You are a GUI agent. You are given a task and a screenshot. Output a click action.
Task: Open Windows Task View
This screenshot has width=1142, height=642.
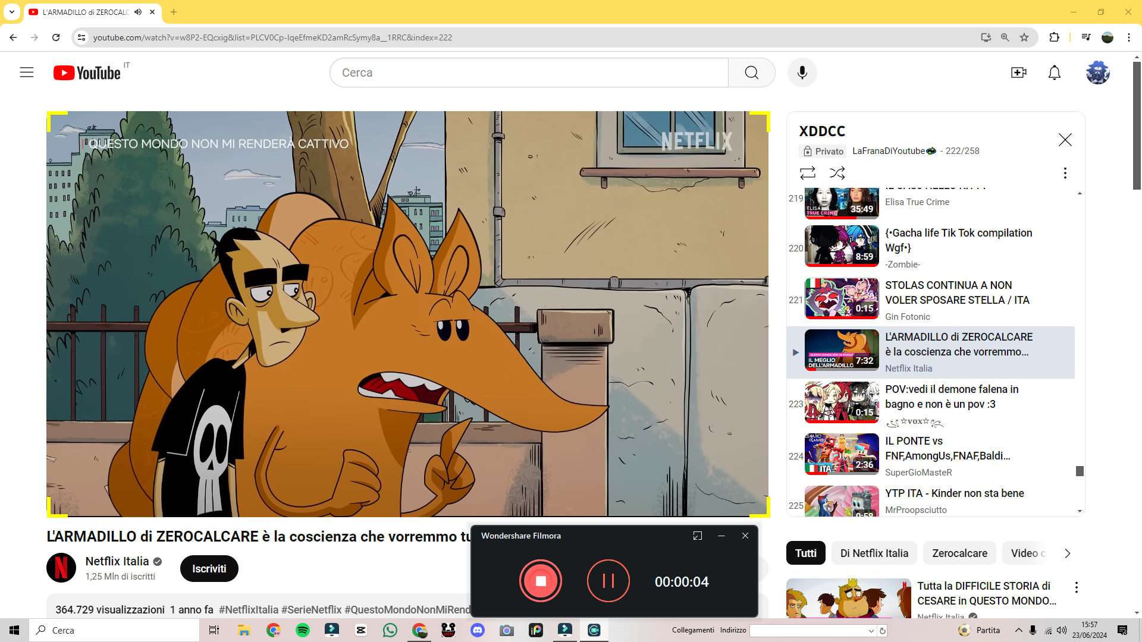point(214,630)
